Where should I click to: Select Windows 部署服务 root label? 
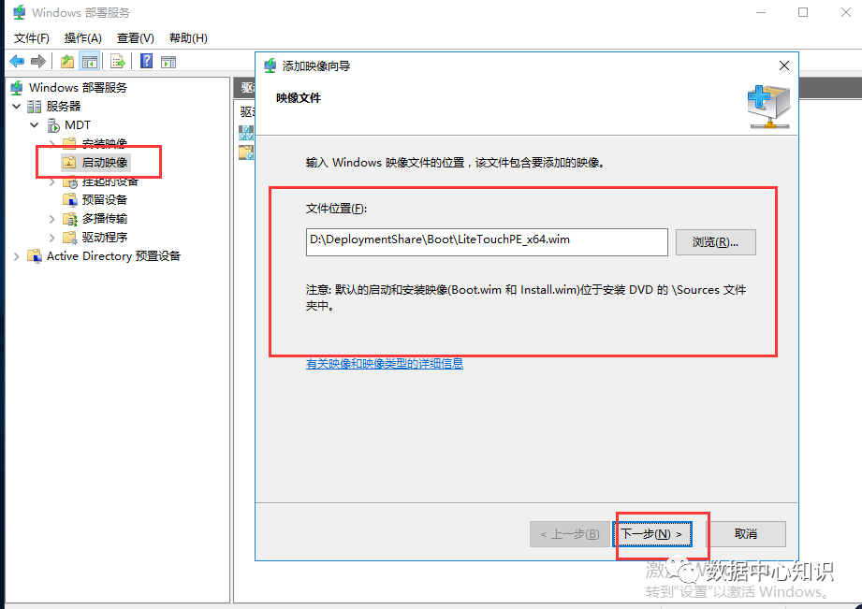[x=78, y=87]
